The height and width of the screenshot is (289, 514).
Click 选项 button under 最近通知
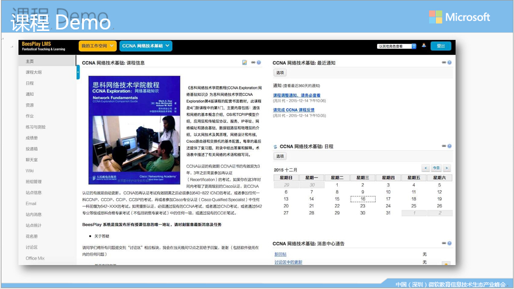click(280, 73)
